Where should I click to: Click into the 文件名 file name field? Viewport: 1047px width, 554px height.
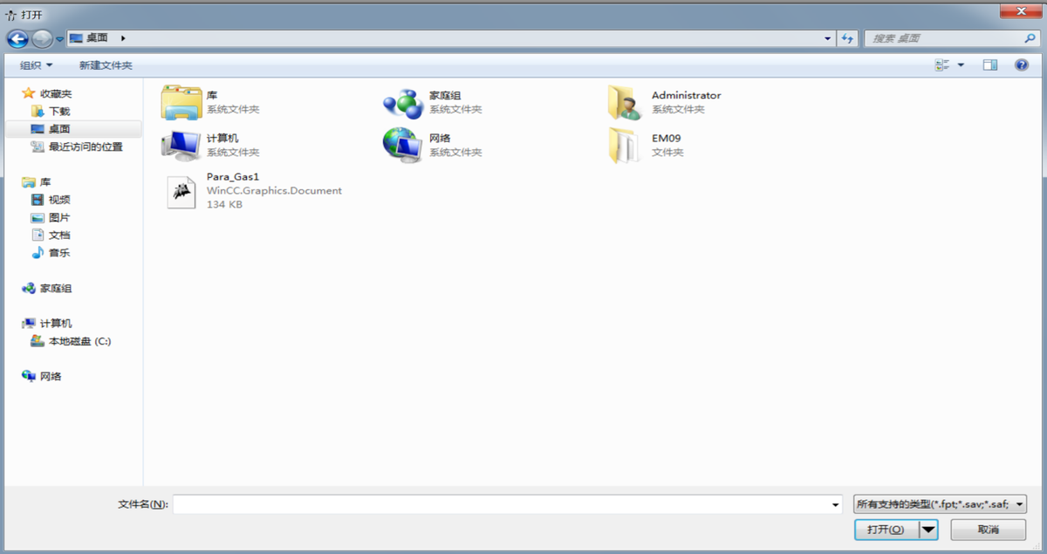(x=502, y=504)
